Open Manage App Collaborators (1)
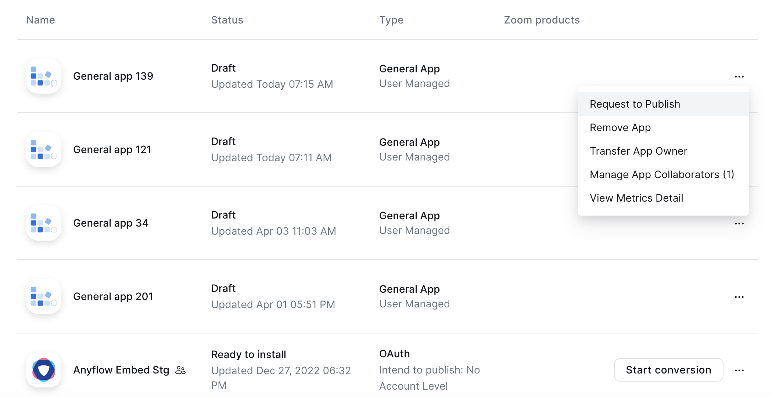The width and height of the screenshot is (772, 397). pos(661,174)
